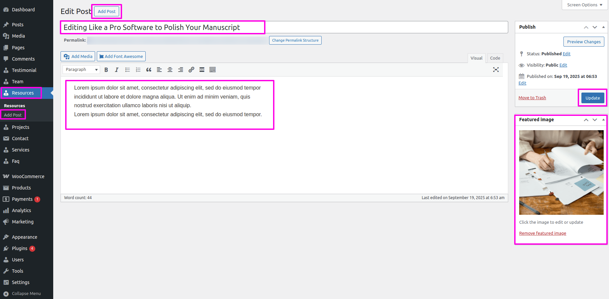609x299 pixels.
Task: Enable distraction-free fullscreen mode
Action: (x=496, y=70)
